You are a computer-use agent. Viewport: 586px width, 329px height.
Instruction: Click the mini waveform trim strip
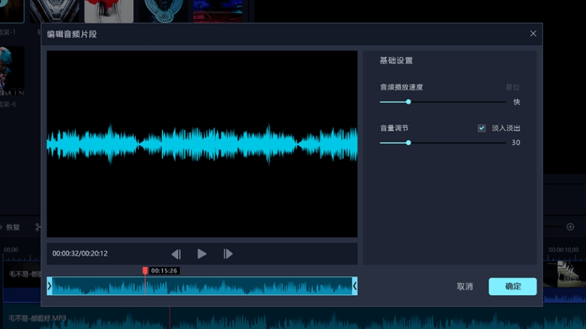tap(202, 286)
